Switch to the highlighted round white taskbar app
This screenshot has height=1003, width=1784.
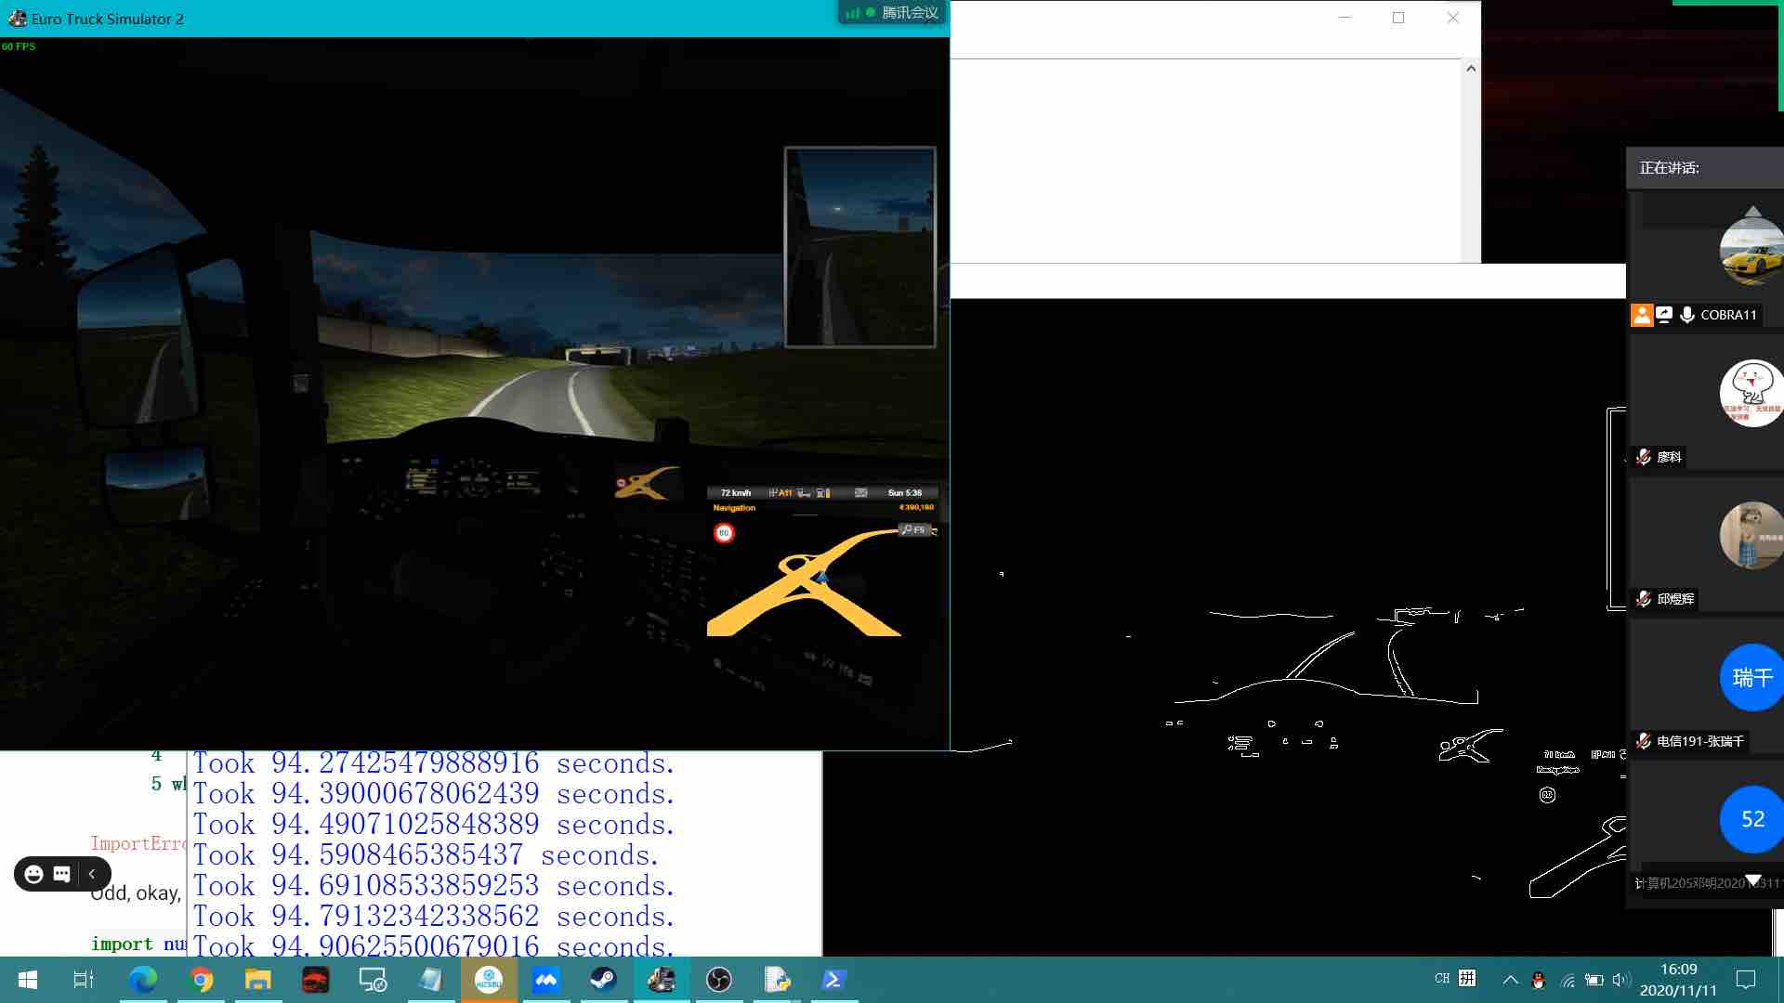click(x=489, y=980)
